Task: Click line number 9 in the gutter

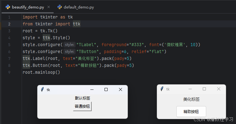Action: click(x=9, y=73)
